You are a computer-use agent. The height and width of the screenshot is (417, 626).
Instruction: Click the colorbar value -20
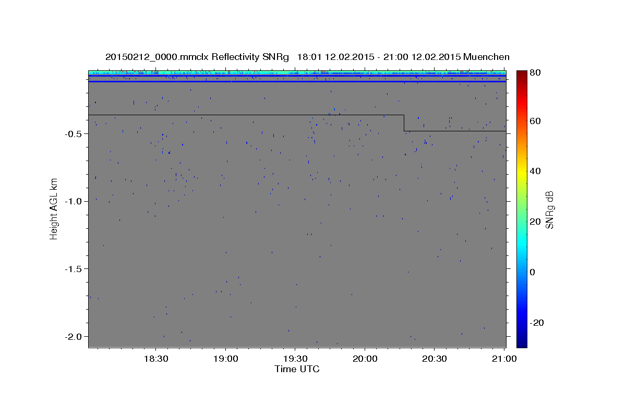[x=537, y=323]
